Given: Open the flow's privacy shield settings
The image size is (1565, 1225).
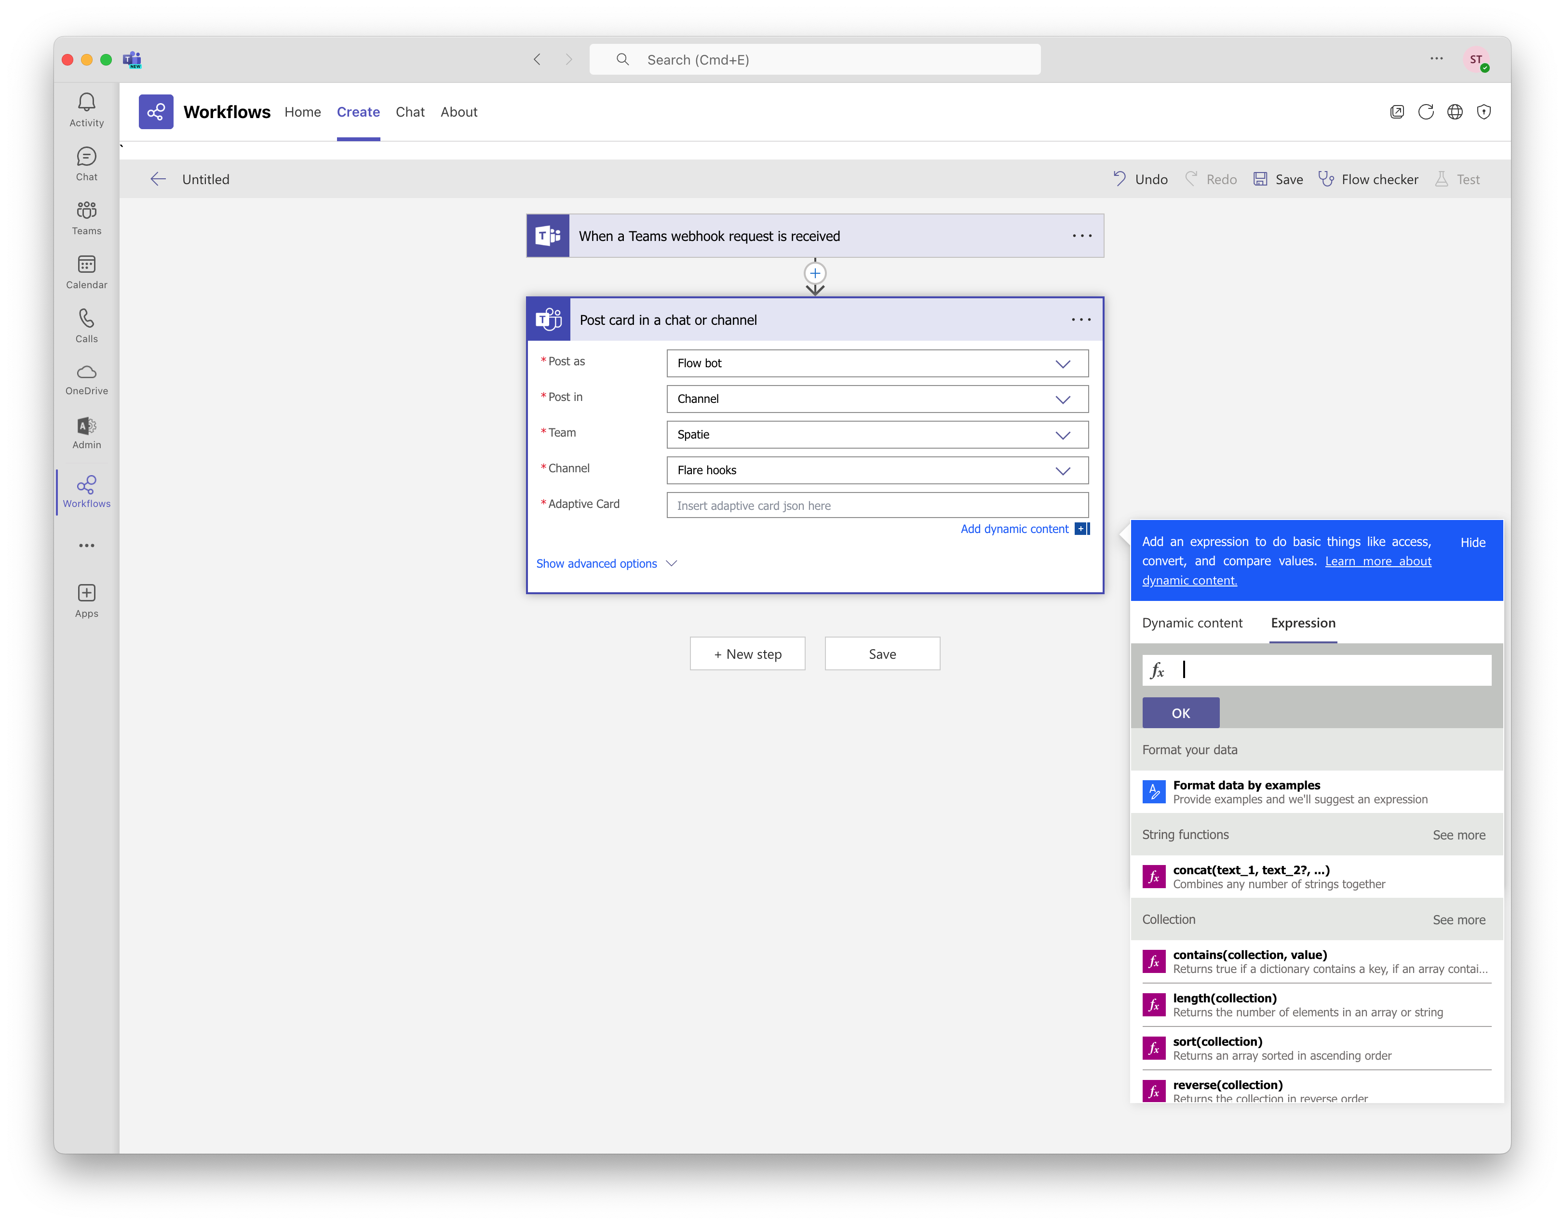Looking at the screenshot, I should [1484, 112].
